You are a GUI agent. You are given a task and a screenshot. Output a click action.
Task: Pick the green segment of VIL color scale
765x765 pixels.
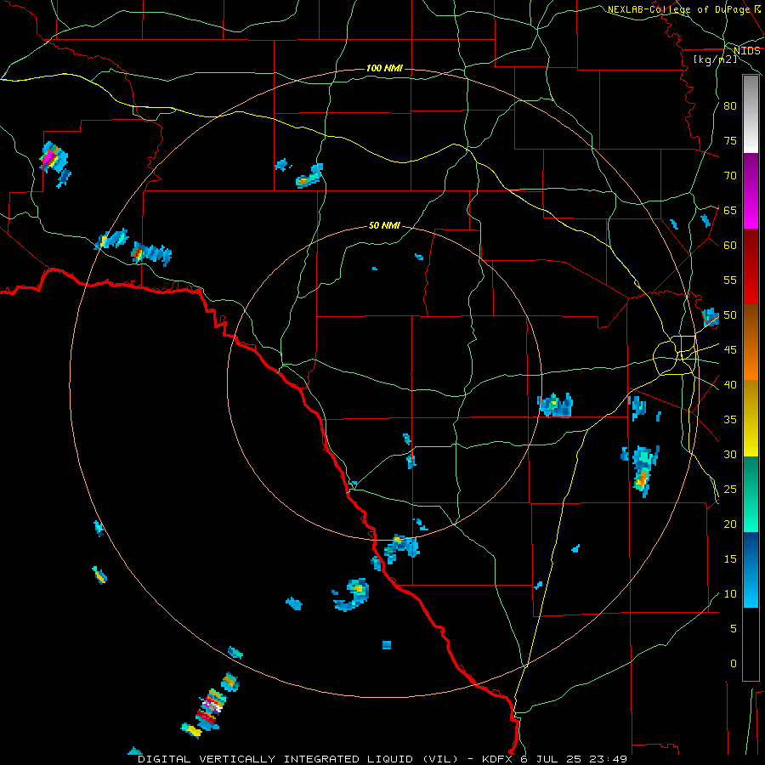[x=751, y=494]
